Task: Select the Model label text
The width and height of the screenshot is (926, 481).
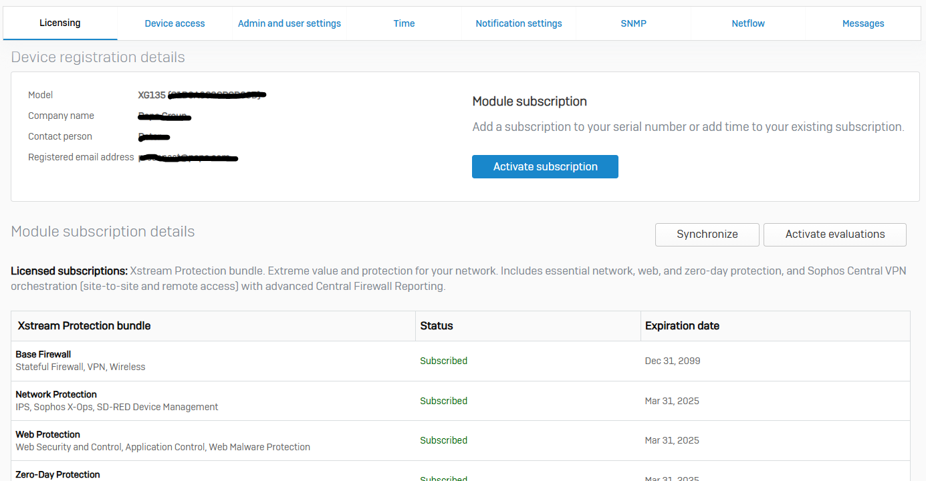Action: coord(40,95)
